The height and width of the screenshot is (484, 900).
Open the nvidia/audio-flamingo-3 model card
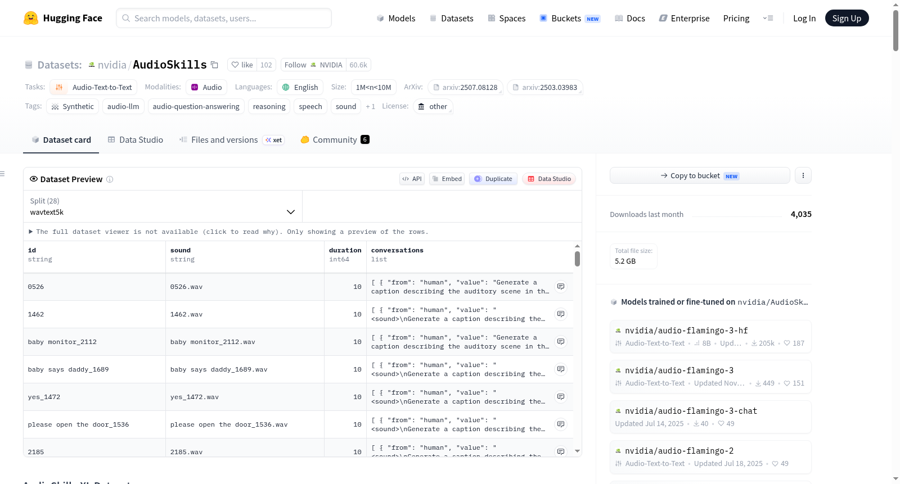tap(710, 377)
